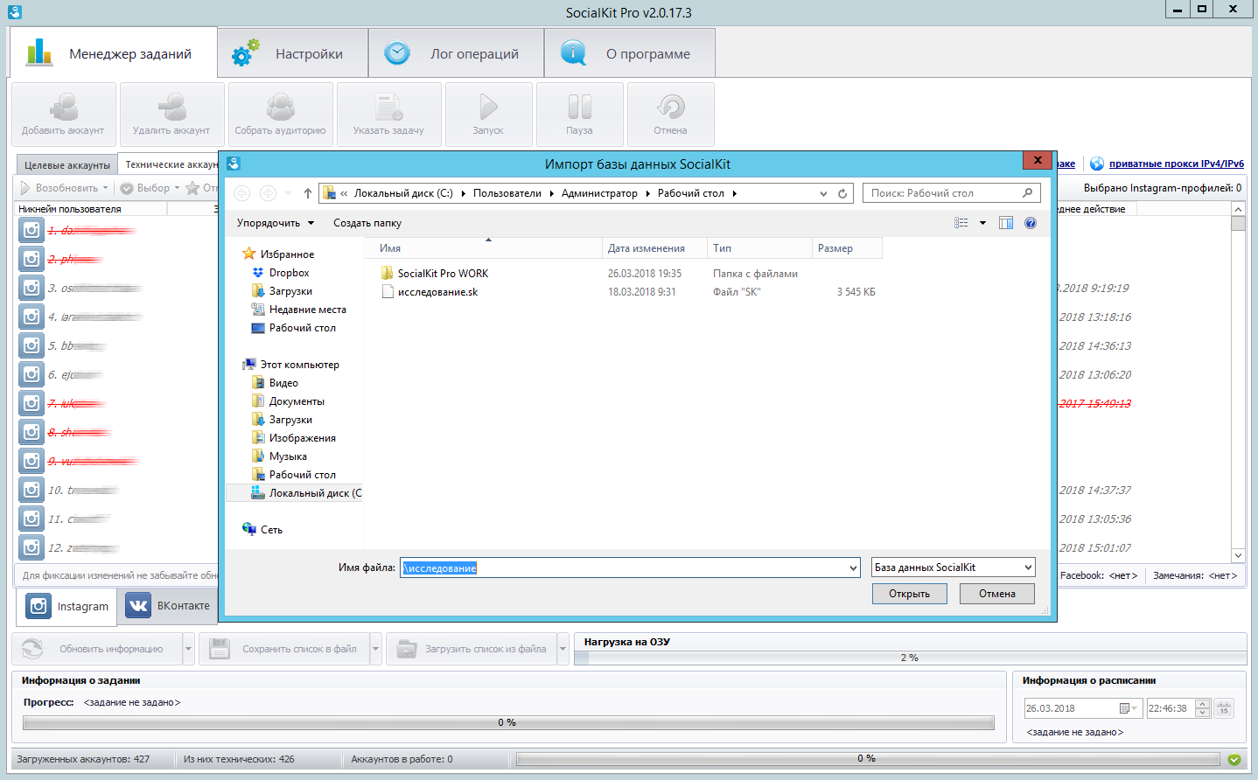Switch to the Настройки tab

[x=292, y=53]
